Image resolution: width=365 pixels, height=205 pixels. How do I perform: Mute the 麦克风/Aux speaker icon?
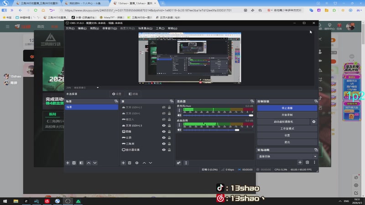179,115
